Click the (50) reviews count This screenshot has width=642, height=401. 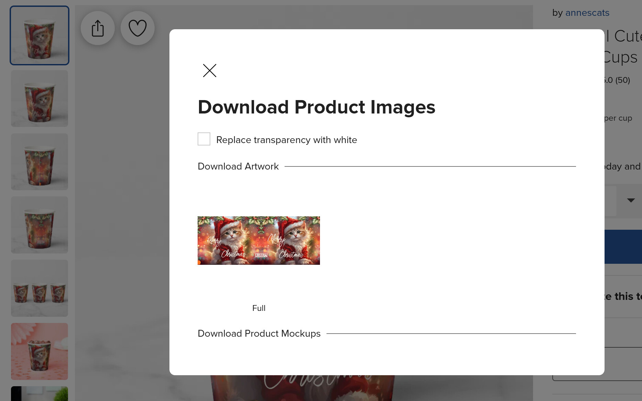[622, 80]
